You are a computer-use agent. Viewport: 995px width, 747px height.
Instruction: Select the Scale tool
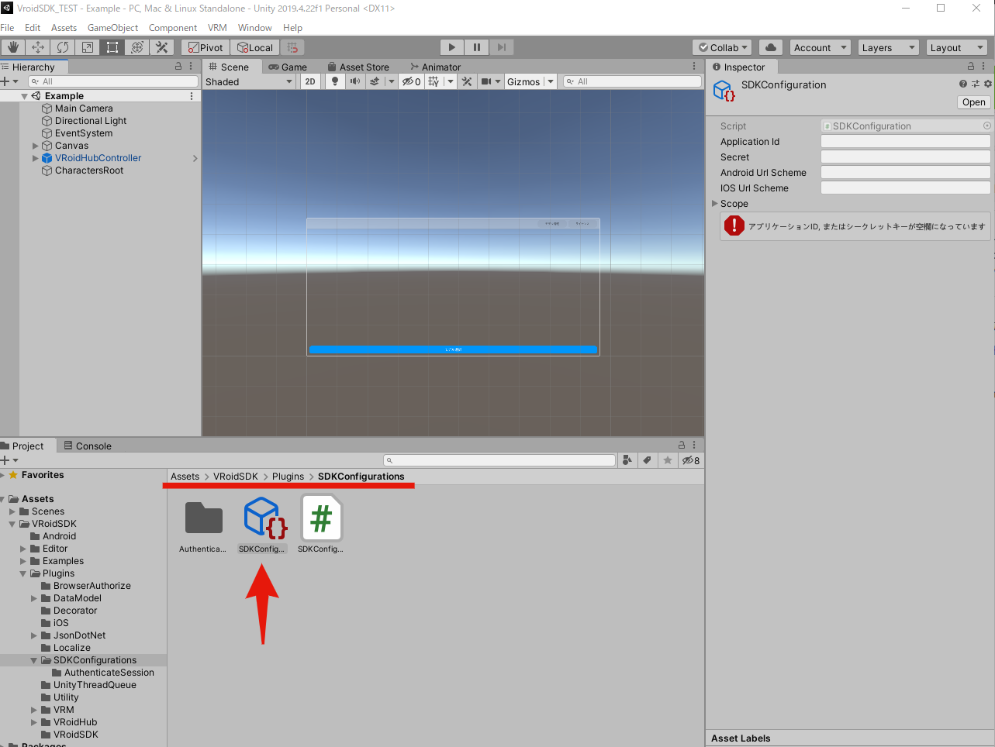point(88,47)
